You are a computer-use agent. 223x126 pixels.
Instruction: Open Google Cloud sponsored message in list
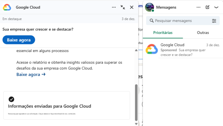click(183, 49)
